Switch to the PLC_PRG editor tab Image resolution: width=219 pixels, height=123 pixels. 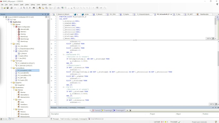tap(113, 14)
